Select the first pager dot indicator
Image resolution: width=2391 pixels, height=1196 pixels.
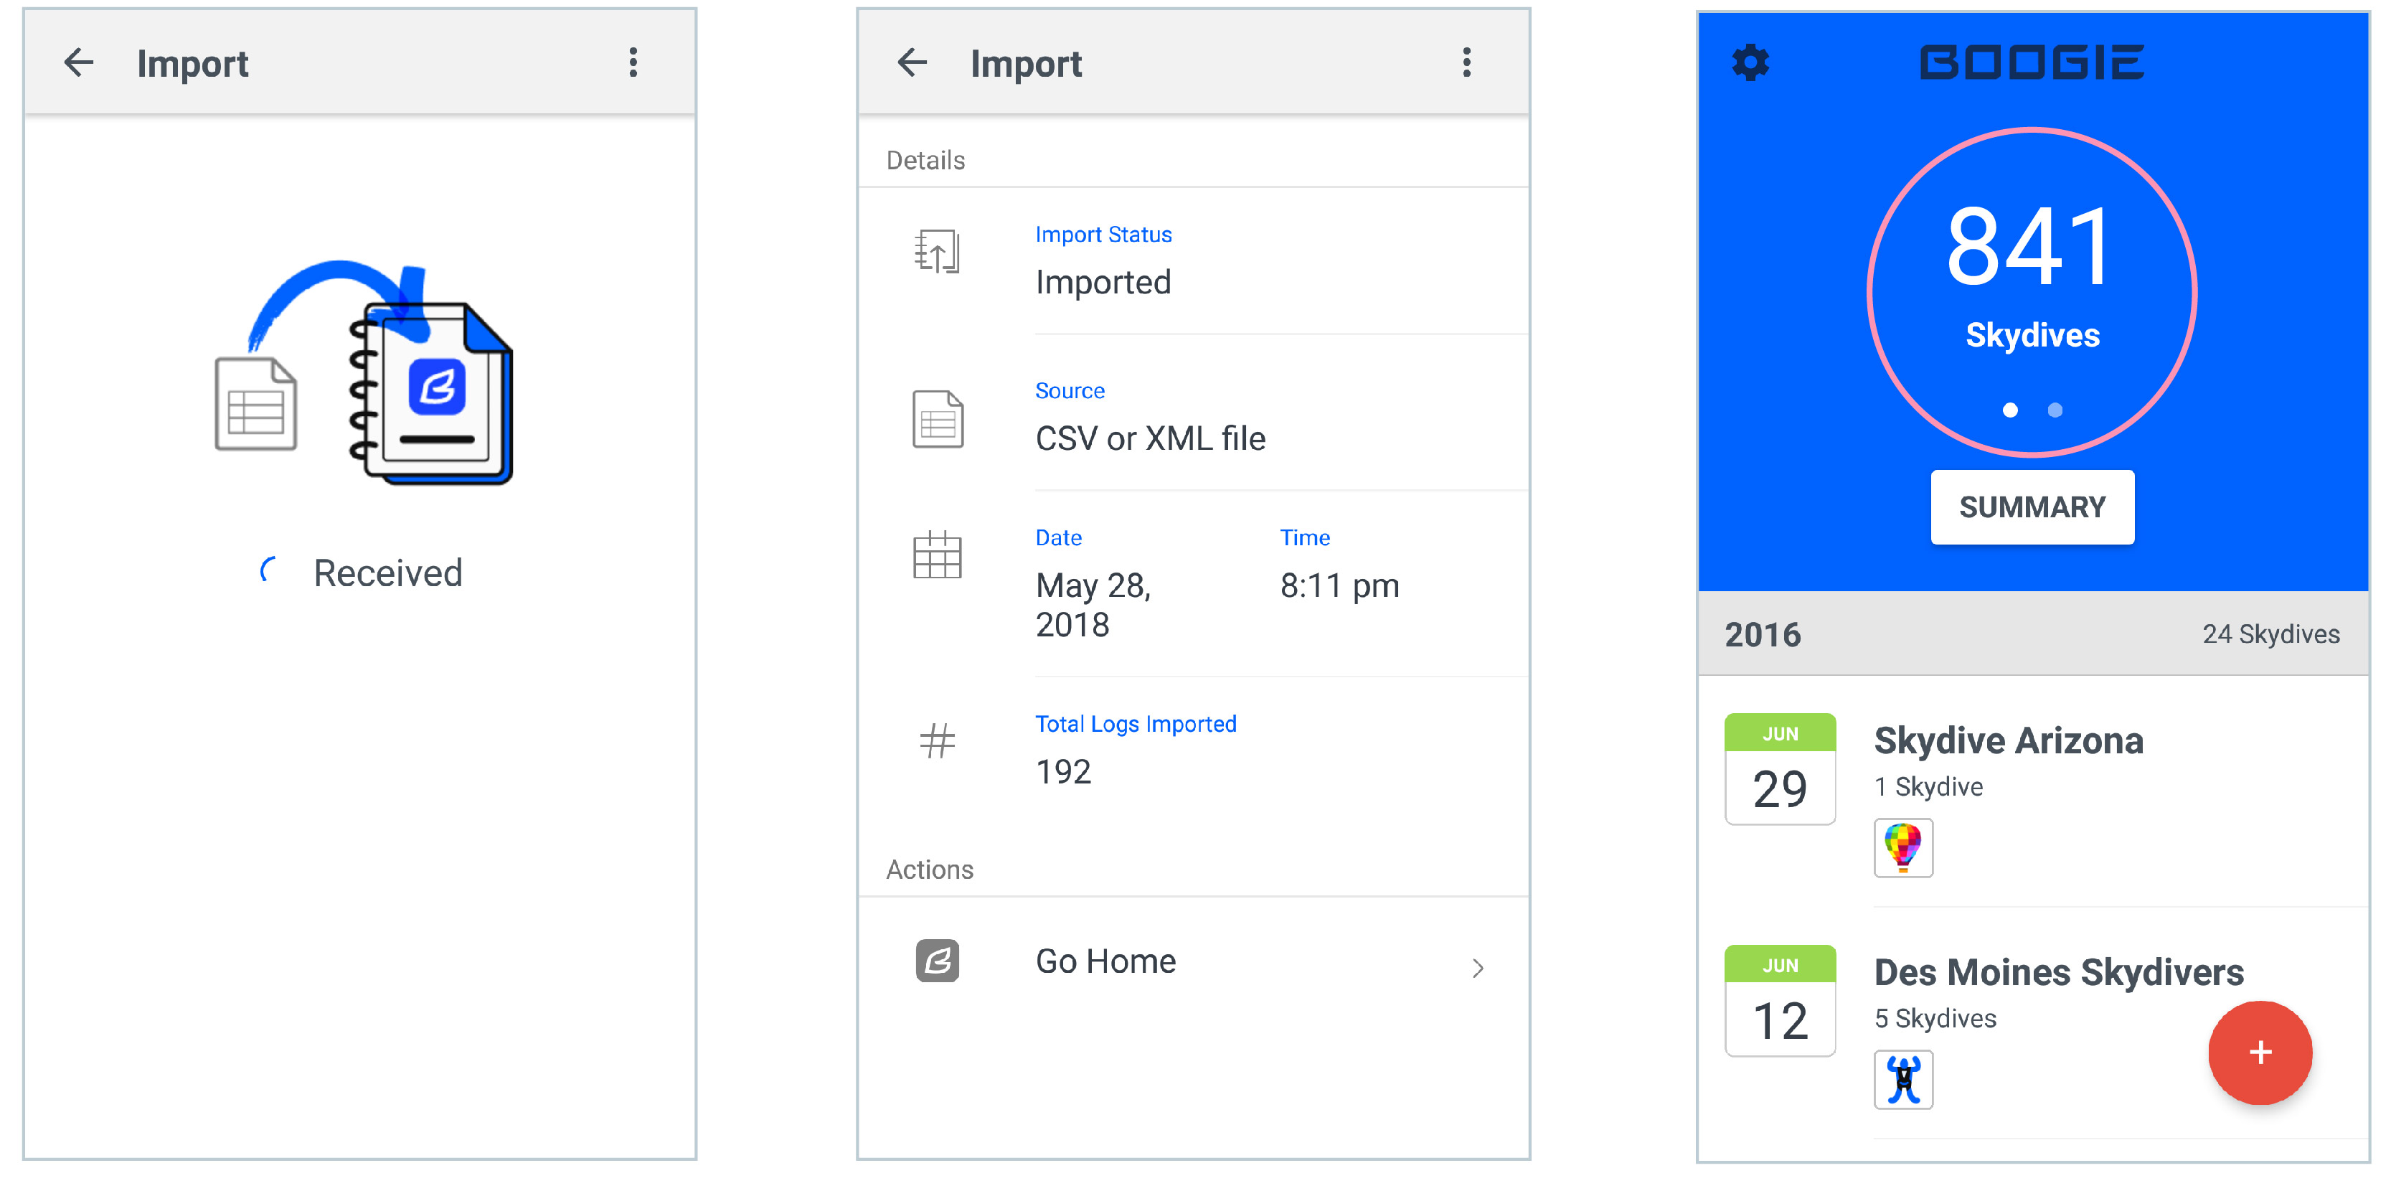2009,410
